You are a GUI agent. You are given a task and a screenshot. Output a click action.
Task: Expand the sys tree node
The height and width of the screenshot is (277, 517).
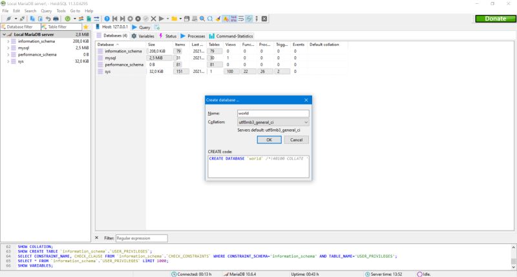tap(8, 61)
